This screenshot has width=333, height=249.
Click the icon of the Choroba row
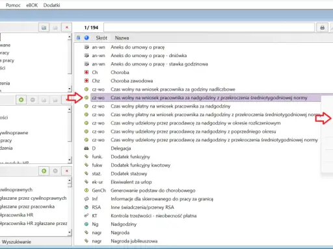pos(87,72)
